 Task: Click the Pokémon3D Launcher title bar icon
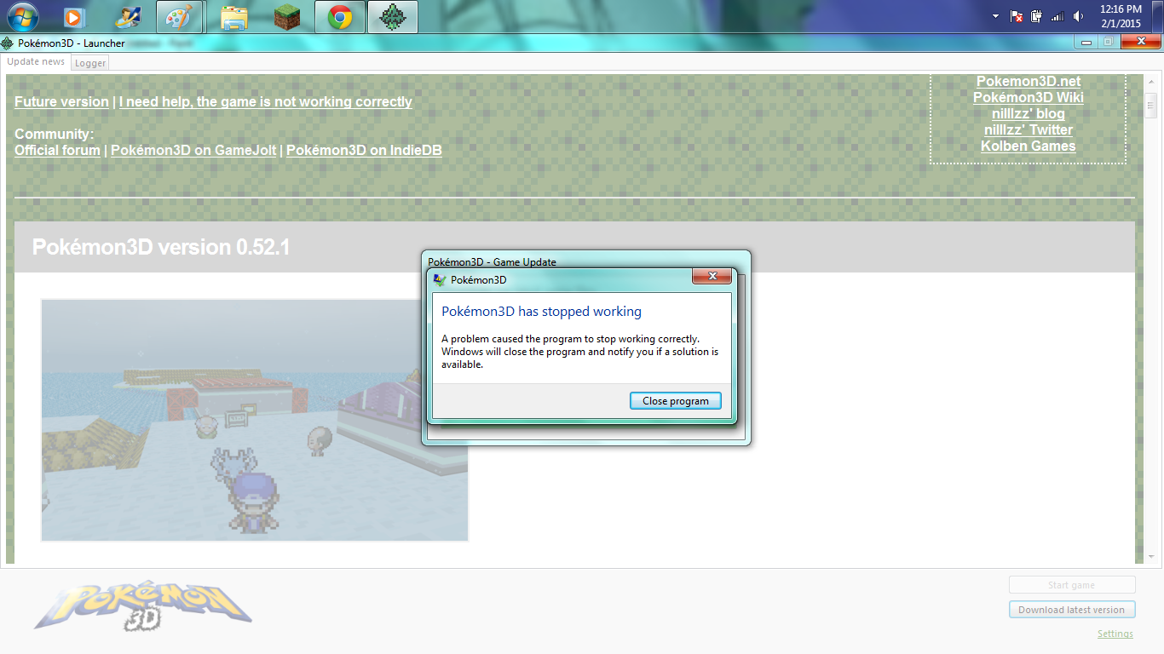click(8, 43)
